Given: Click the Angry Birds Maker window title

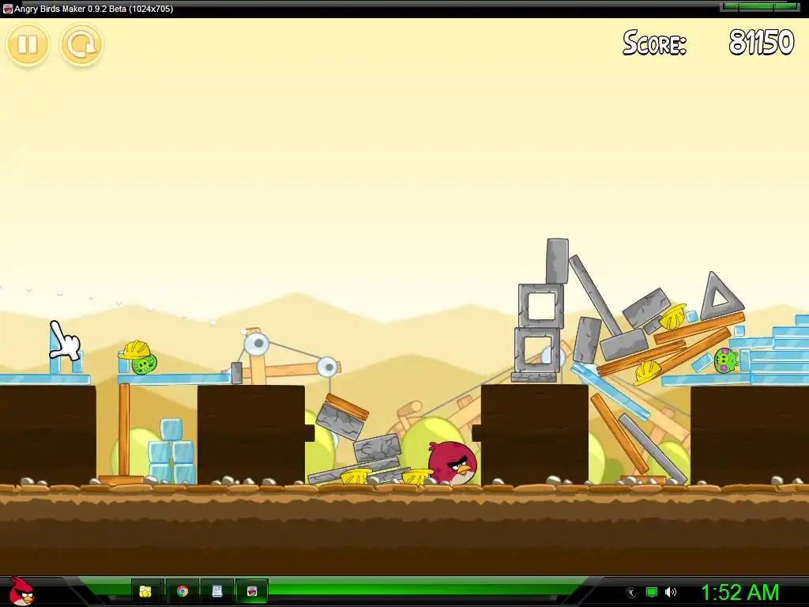Looking at the screenshot, I should click(93, 9).
